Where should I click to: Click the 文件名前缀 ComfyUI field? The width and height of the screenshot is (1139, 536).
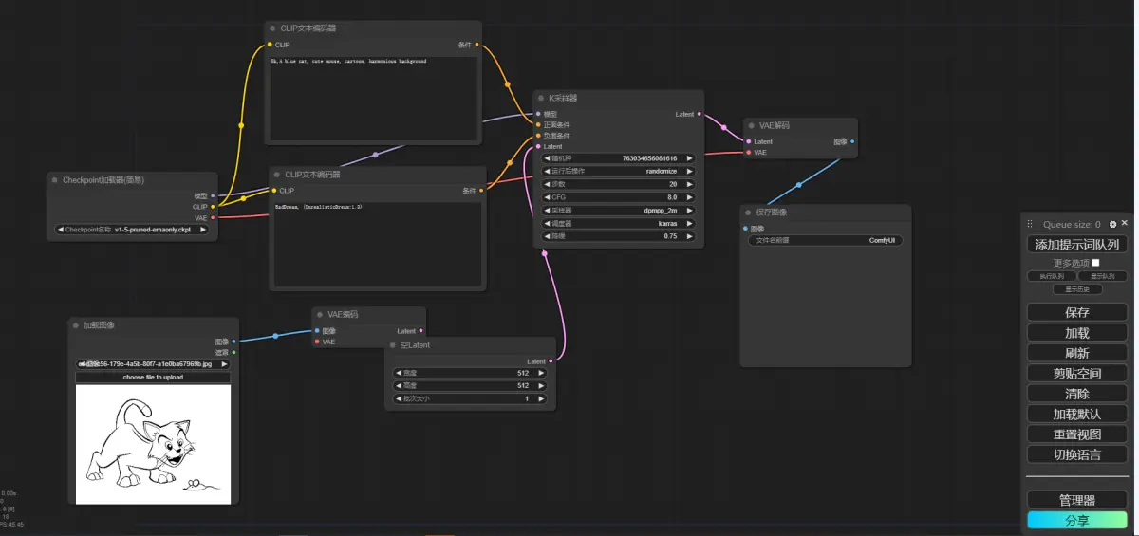(x=826, y=241)
